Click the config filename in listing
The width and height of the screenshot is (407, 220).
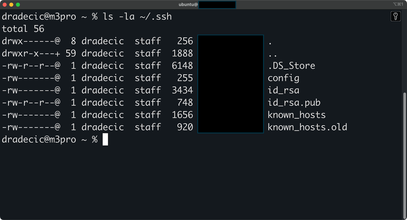pyautogui.click(x=283, y=78)
